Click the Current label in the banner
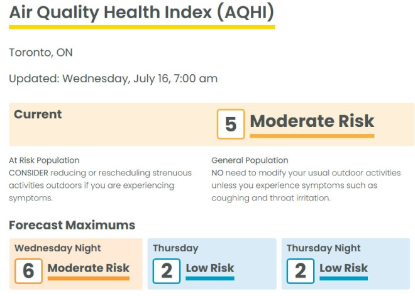Viewport: 415px width, 296px height. pyautogui.click(x=38, y=114)
